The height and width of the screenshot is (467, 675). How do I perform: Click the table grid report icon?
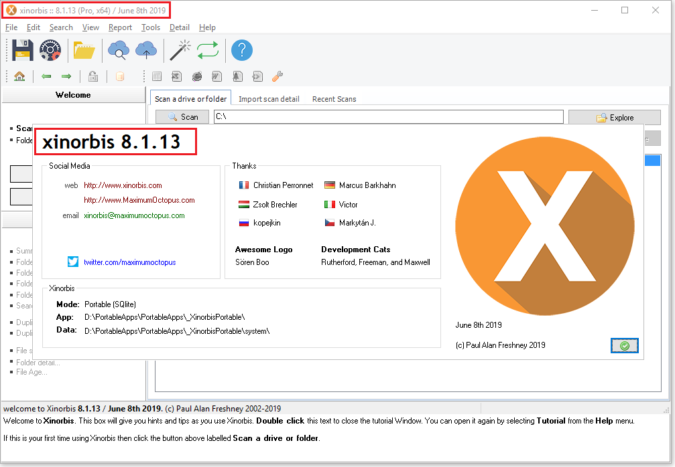tap(157, 76)
